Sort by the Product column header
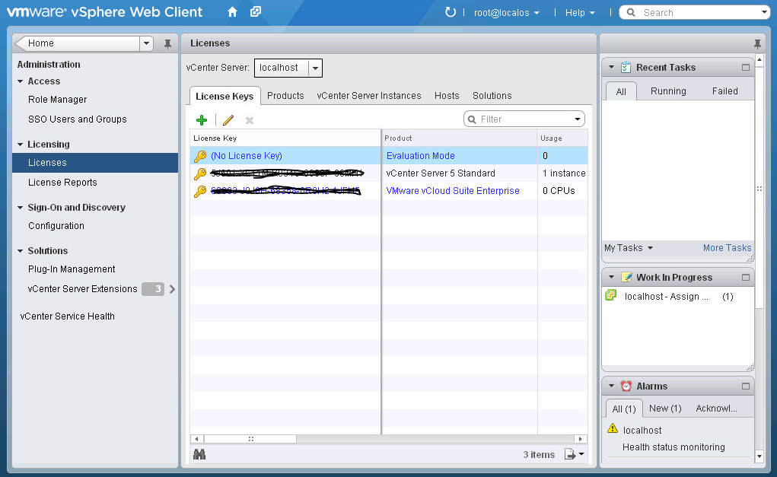This screenshot has width=777, height=477. (x=460, y=138)
